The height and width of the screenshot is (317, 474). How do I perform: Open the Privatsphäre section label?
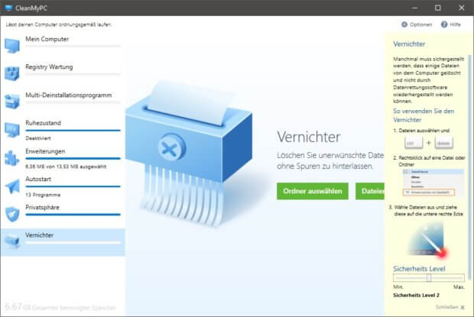pyautogui.click(x=42, y=208)
